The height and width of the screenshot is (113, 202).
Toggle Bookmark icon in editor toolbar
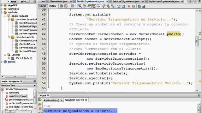click(113, 6)
